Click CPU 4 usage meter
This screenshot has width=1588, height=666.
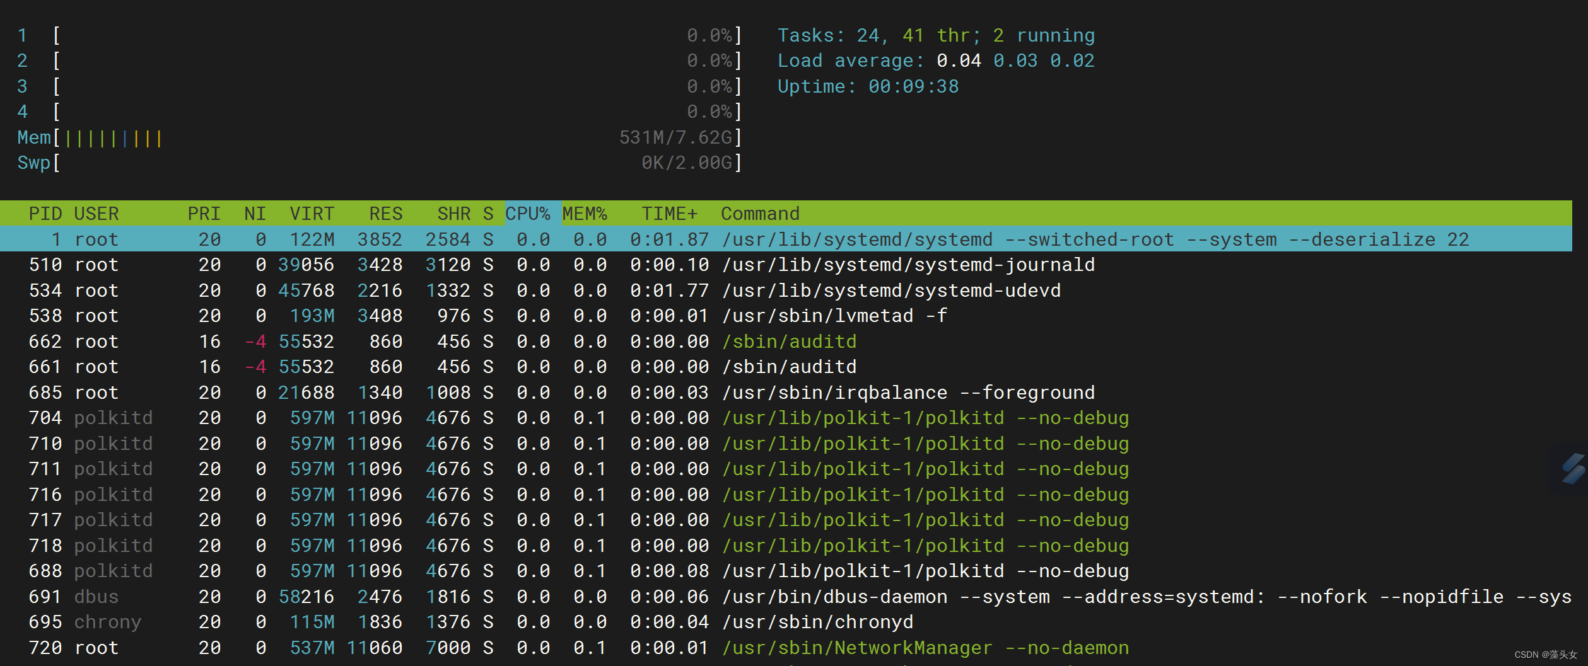(380, 112)
